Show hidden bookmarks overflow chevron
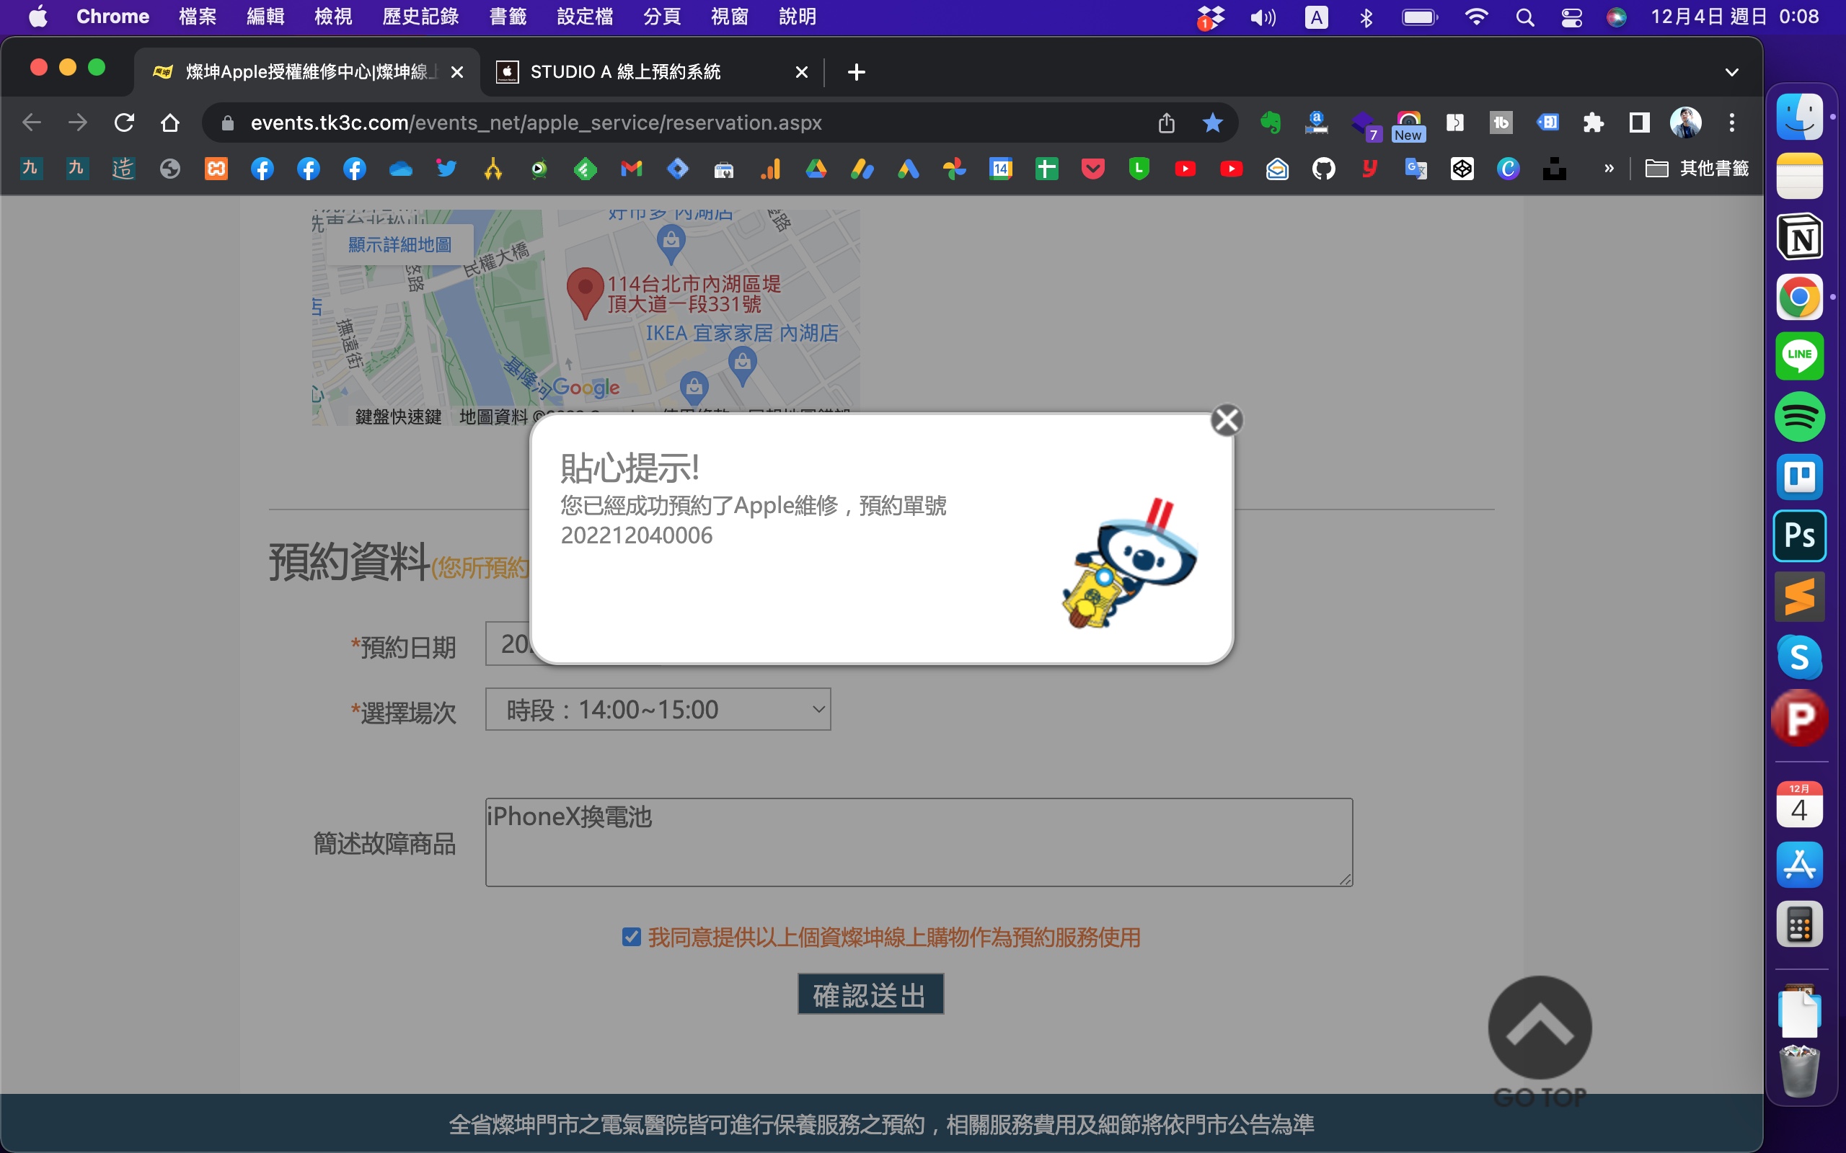Screen dimensions: 1846x1153 [1609, 169]
